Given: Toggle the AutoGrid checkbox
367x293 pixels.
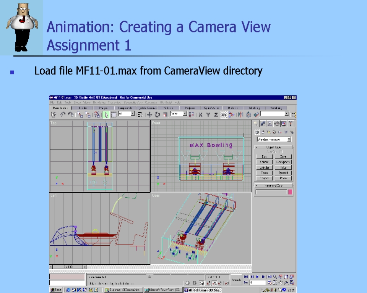Looking at the screenshot, I should tap(282, 151).
